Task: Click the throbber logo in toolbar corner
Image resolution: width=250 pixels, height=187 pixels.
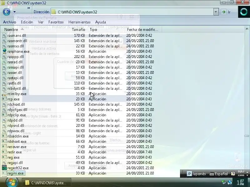Action: pyautogui.click(x=244, y=12)
